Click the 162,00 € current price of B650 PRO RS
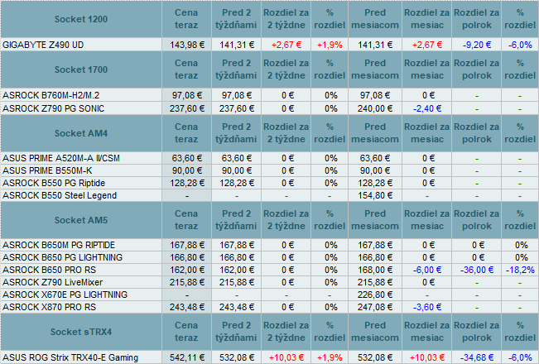The height and width of the screenshot is (364, 539). click(x=187, y=270)
